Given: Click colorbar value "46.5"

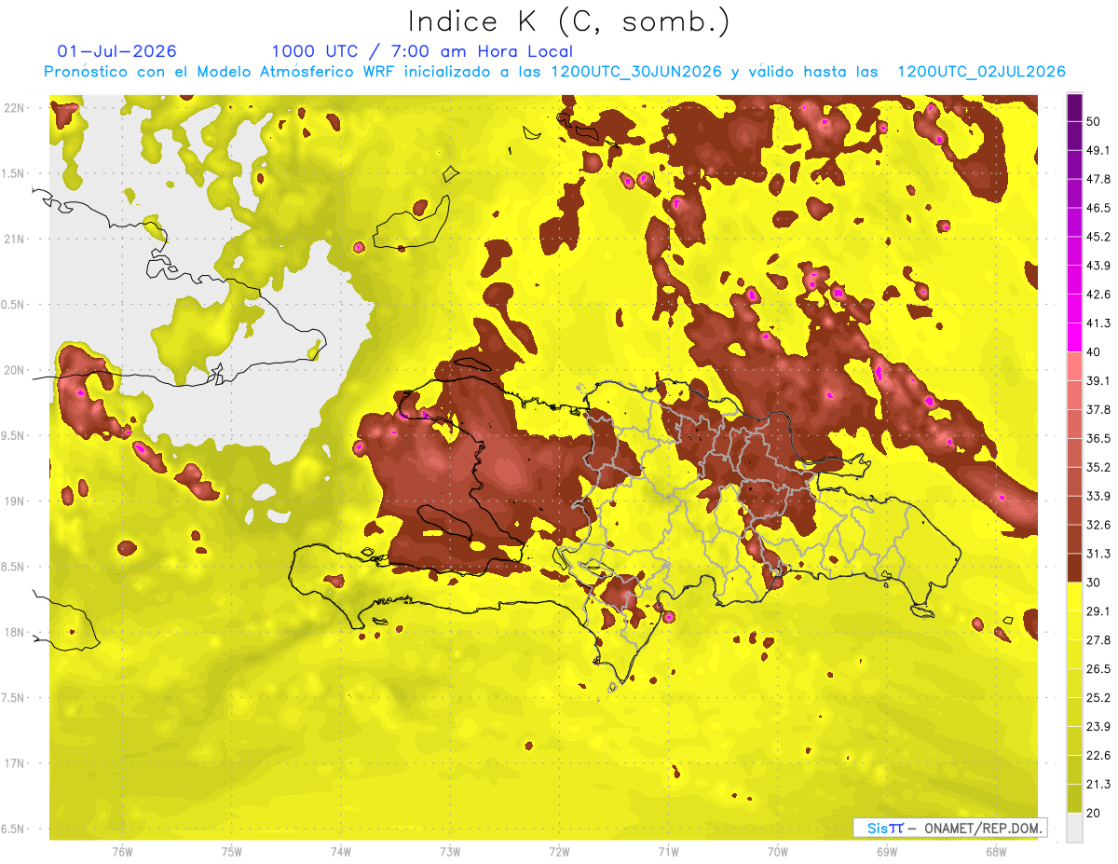Looking at the screenshot, I should pos(1098,208).
